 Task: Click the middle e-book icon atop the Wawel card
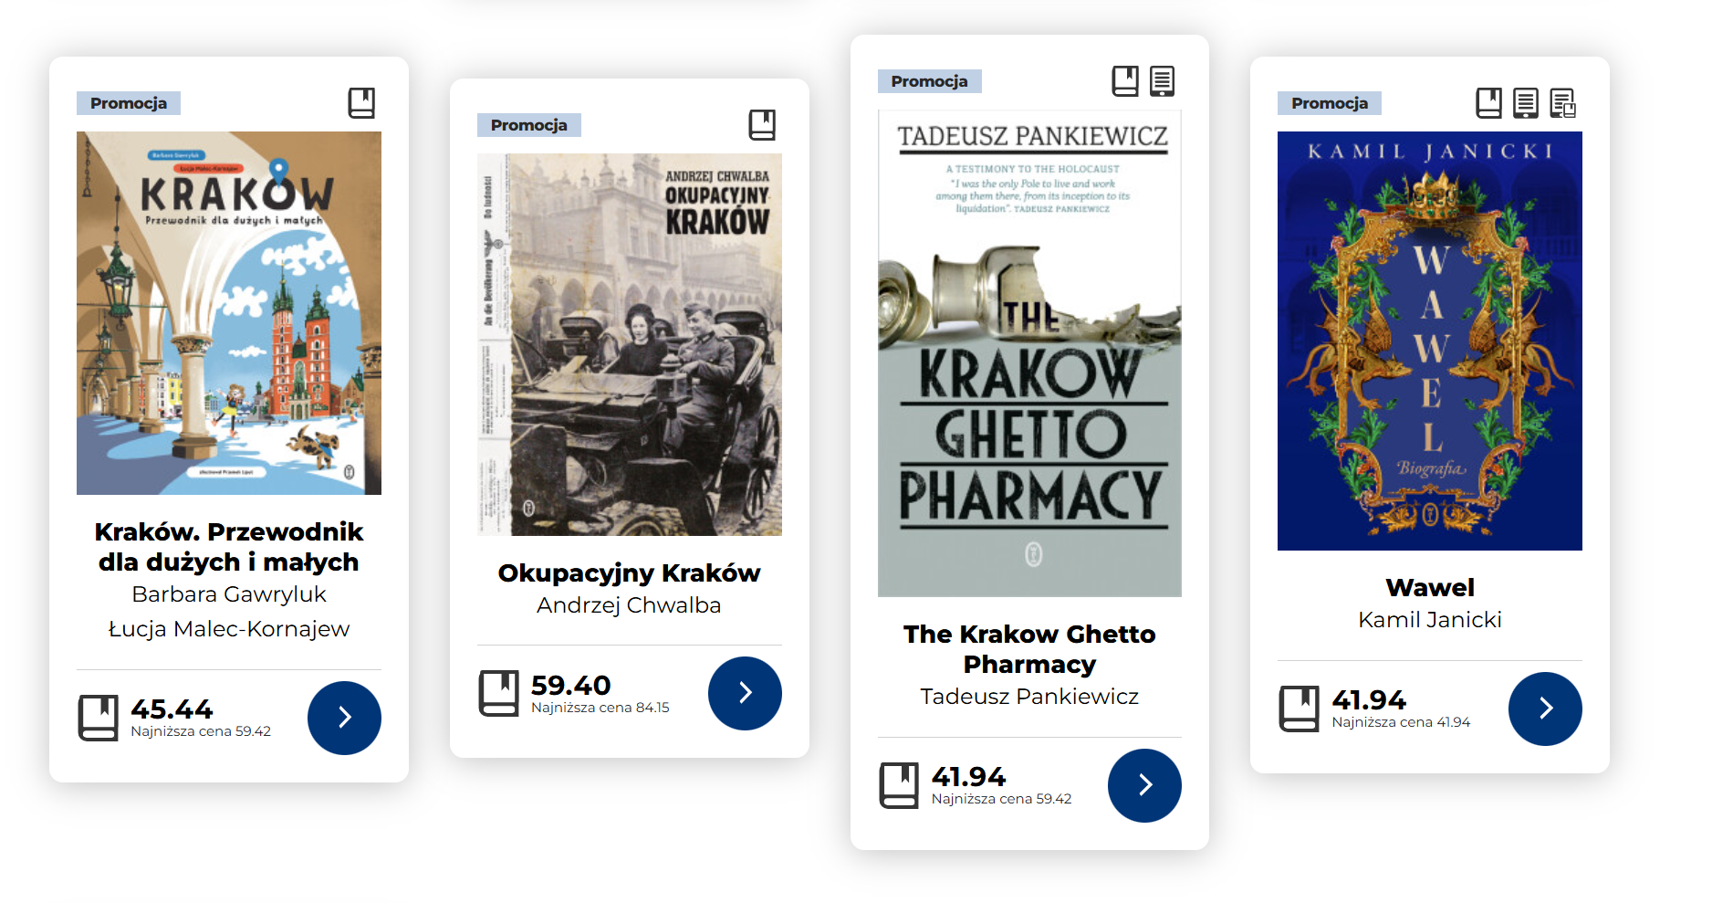click(x=1525, y=103)
